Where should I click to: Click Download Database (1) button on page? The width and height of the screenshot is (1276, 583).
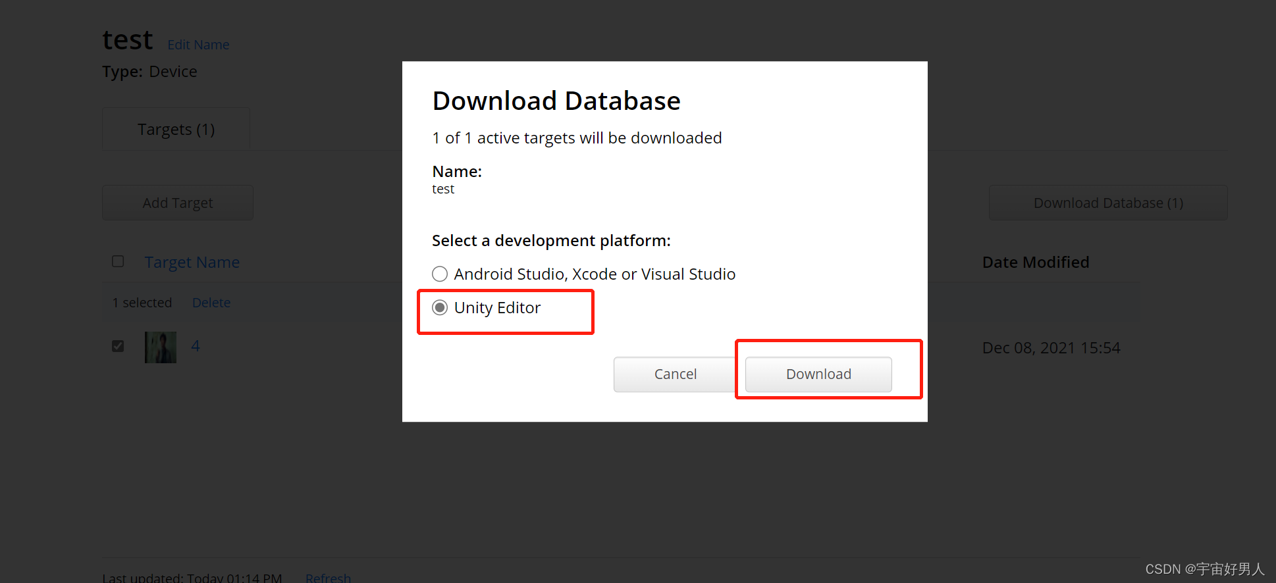(1108, 203)
